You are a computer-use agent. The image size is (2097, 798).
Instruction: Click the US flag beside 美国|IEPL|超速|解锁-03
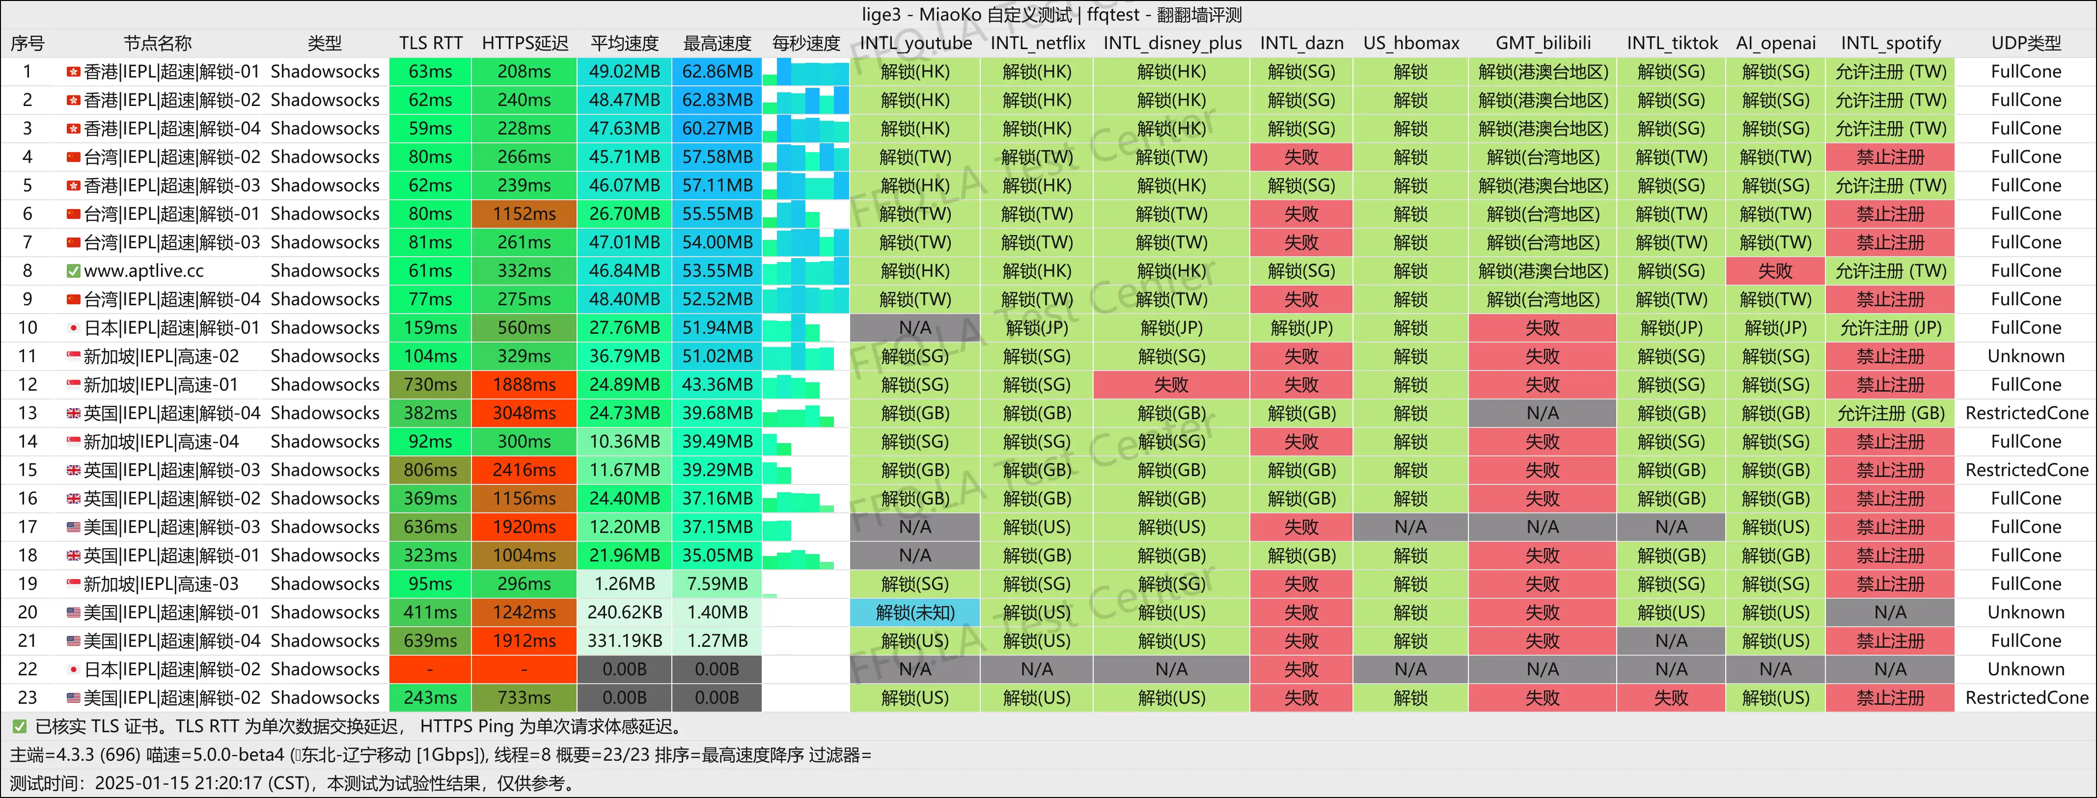(73, 528)
